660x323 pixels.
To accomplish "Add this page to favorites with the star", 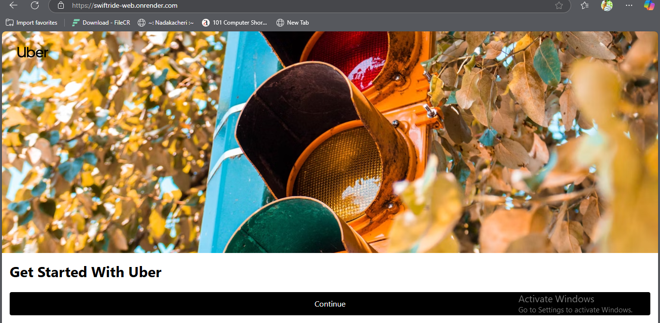I will [x=559, y=5].
